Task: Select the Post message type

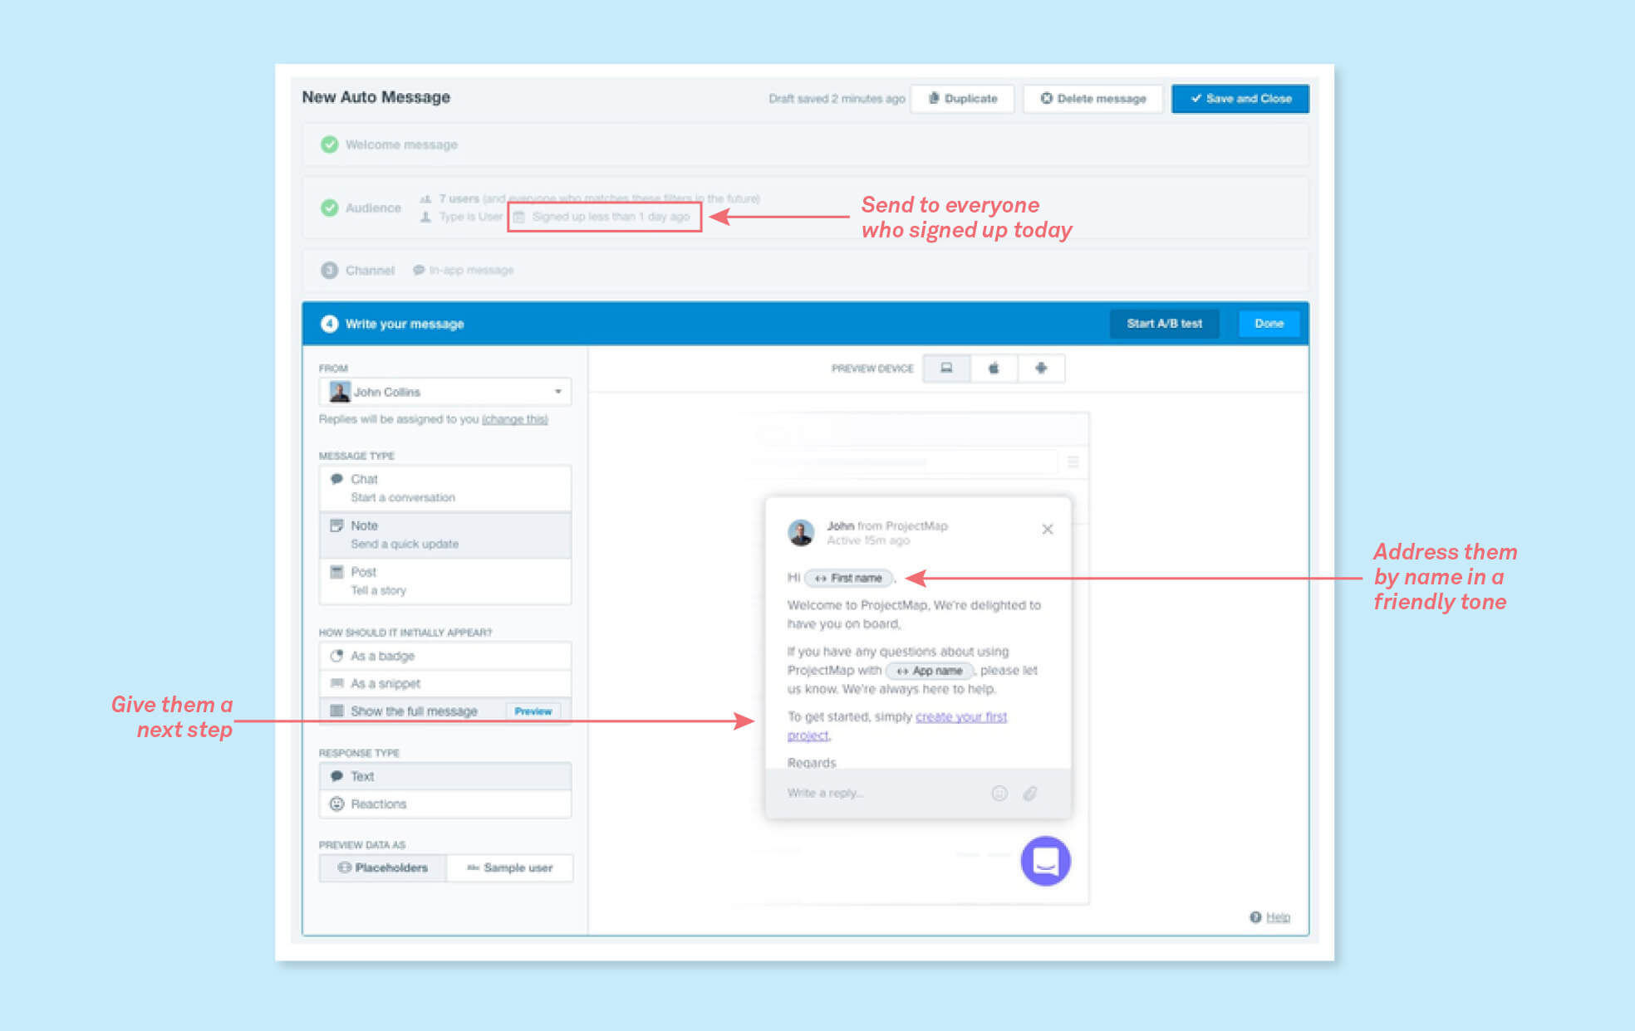Action: (445, 581)
